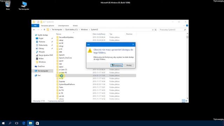Select Ten komputer in the navigation pane
The height and width of the screenshot is (126, 224).
coord(43,71)
